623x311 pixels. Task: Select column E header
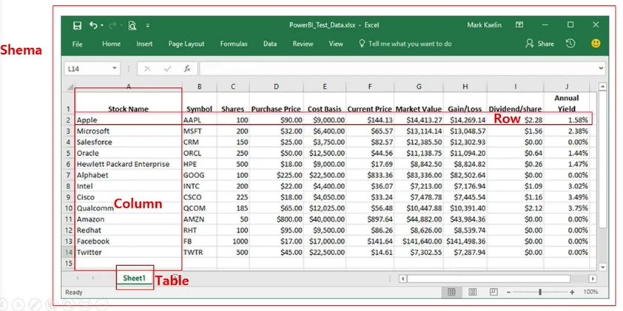pyautogui.click(x=325, y=87)
